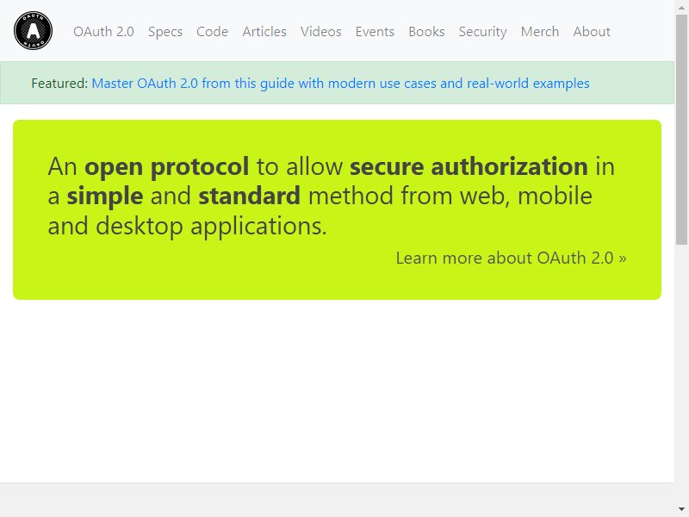Viewport: 689px width, 517px height.
Task: Visit the Videos page
Action: pos(320,32)
